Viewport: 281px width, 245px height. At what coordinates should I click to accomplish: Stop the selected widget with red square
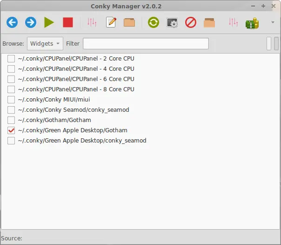[68, 22]
